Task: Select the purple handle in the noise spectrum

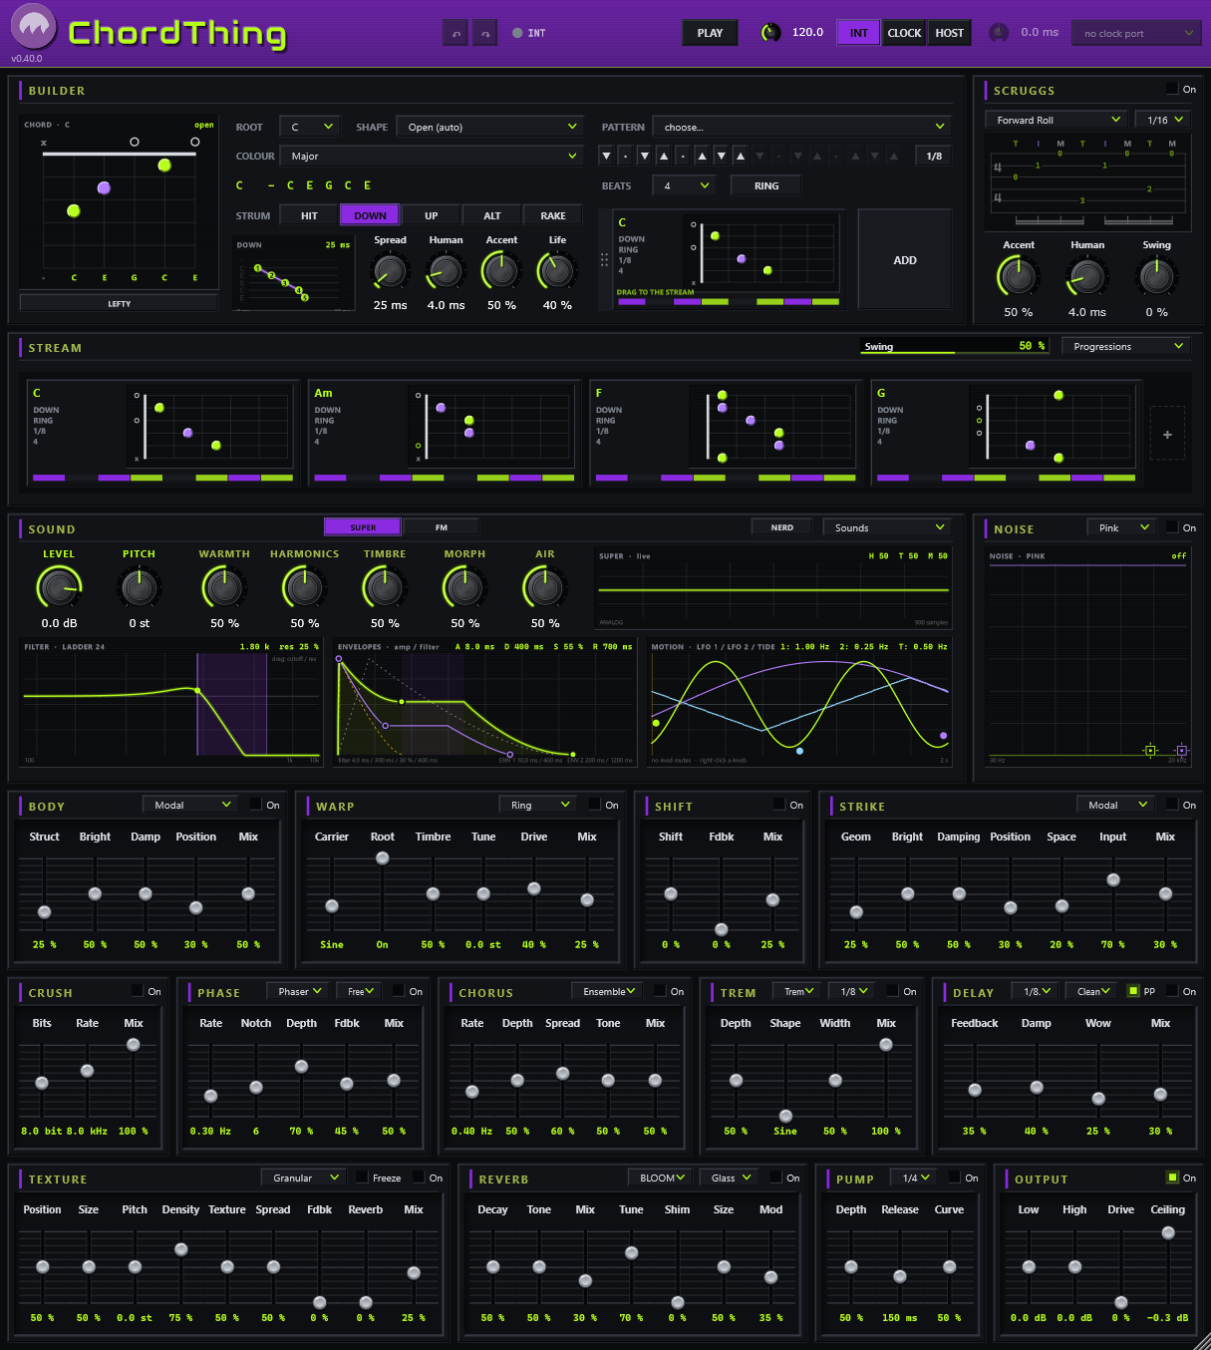Action: (x=1182, y=750)
